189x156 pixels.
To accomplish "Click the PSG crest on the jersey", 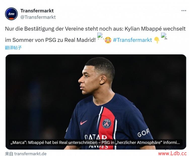I will [107, 123].
